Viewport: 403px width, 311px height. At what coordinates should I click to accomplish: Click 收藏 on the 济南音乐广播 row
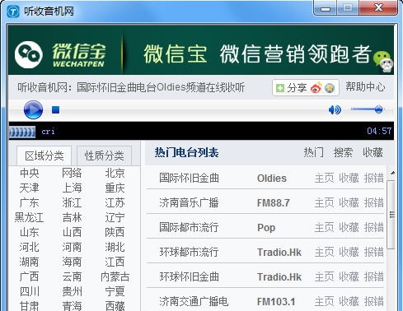click(349, 203)
